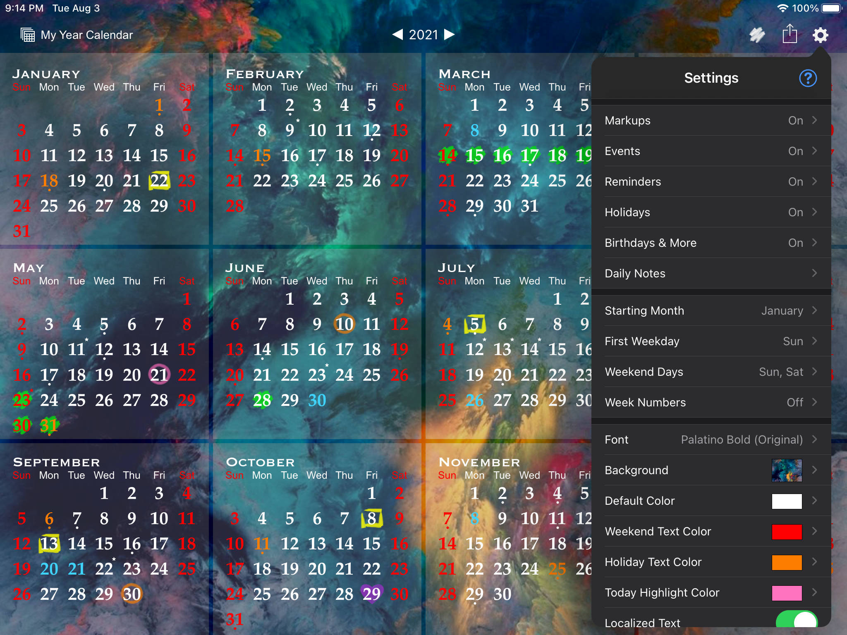Open Week Numbers Off setting
Viewport: 847px width, 635px height.
tap(711, 402)
